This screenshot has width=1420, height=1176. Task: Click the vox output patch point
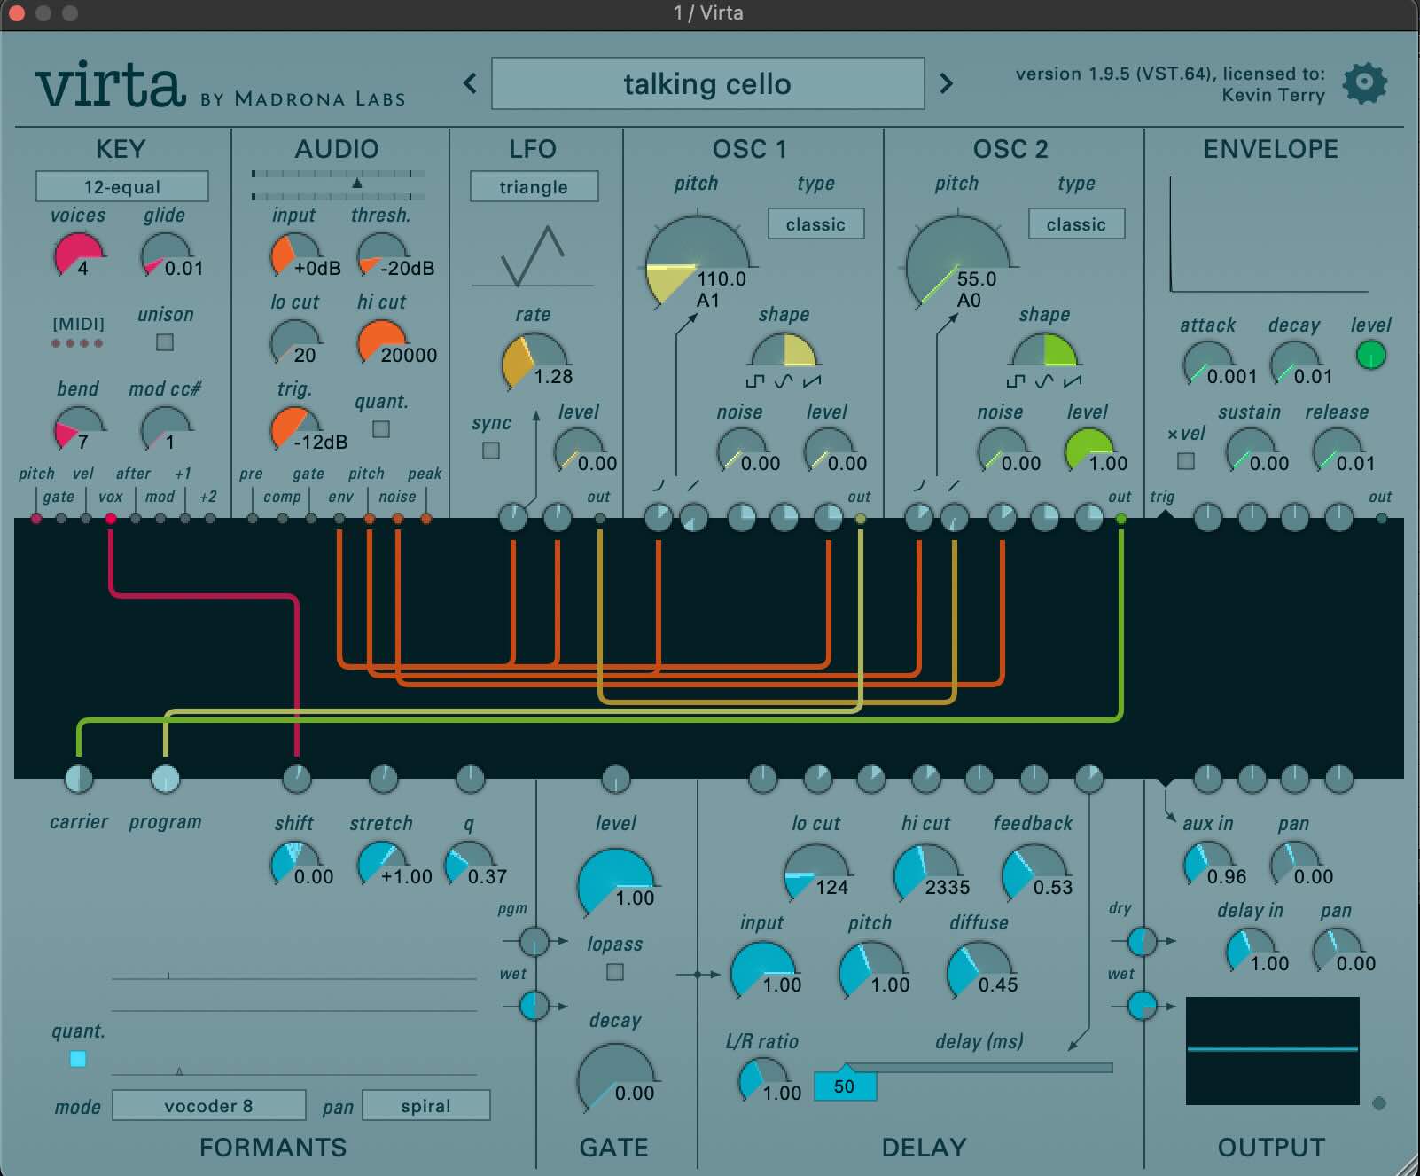coord(111,518)
